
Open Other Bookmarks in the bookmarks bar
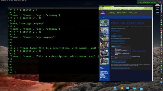[x=145, y=9]
